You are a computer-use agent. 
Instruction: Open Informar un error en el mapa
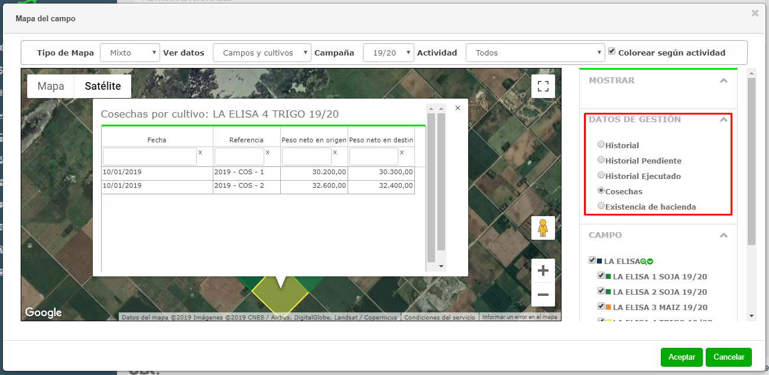coord(520,317)
